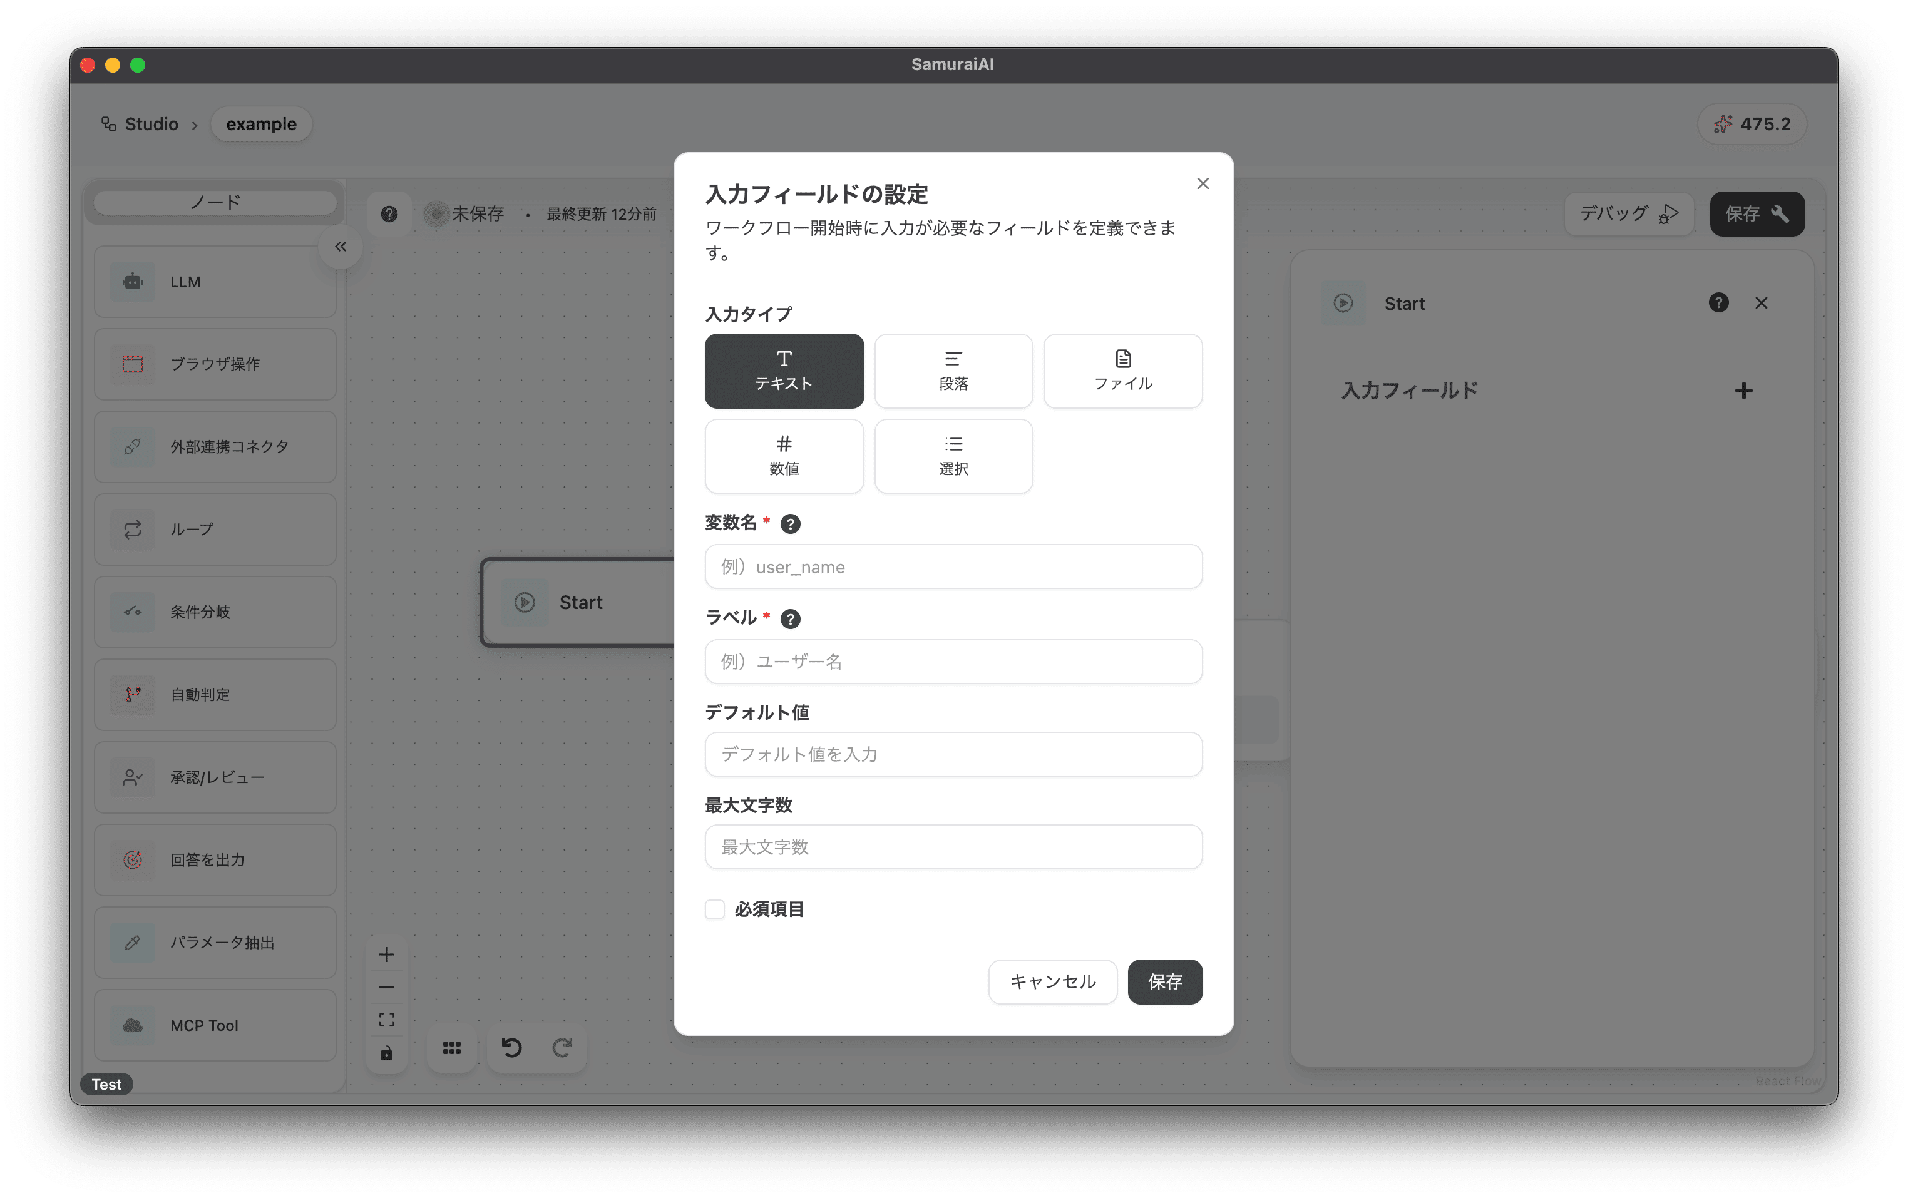Choose the テキスト input type
1908x1198 pixels.
[x=784, y=371]
